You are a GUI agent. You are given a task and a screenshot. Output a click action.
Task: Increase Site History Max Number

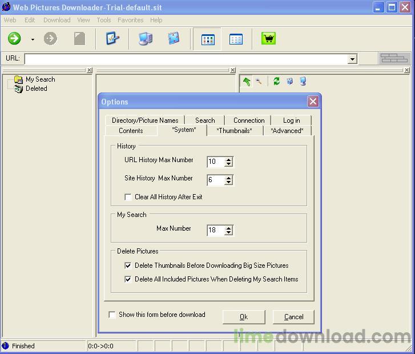pos(228,178)
